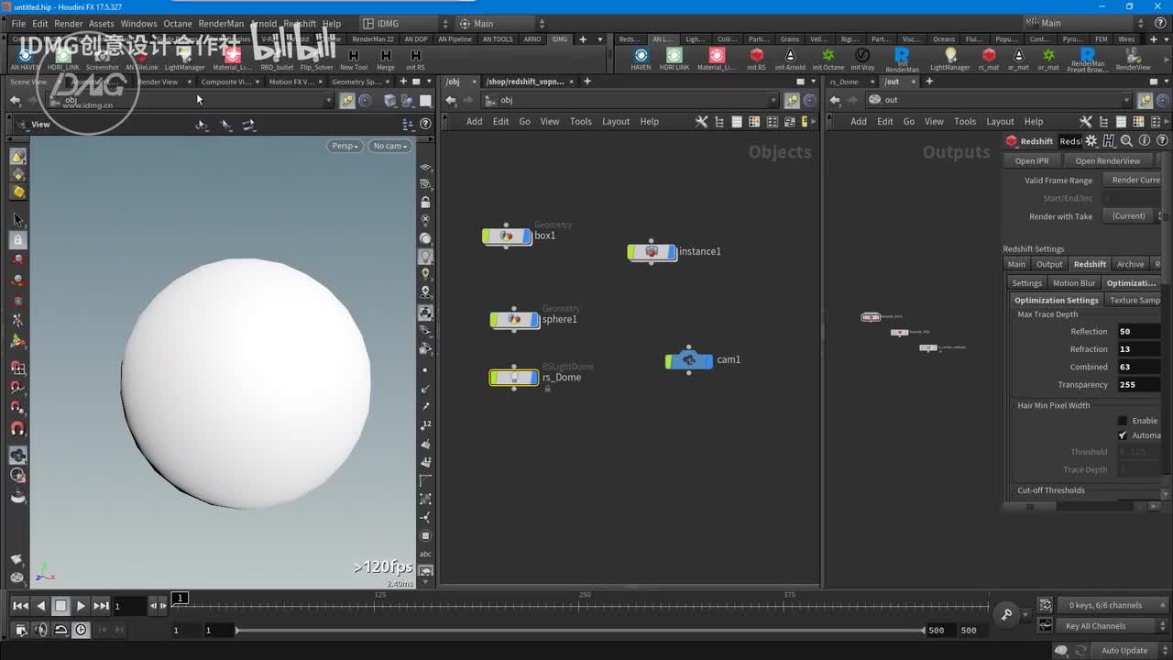This screenshot has width=1173, height=660.
Task: Switch to the Motion Blur tab
Action: [1073, 283]
